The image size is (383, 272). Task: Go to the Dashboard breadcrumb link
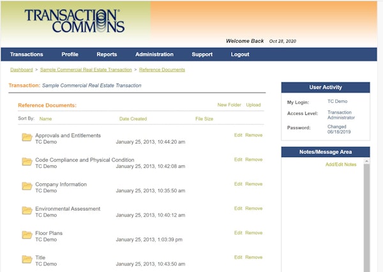tap(21, 70)
